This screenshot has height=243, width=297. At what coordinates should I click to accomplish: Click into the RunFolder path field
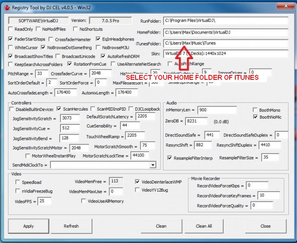(226, 21)
